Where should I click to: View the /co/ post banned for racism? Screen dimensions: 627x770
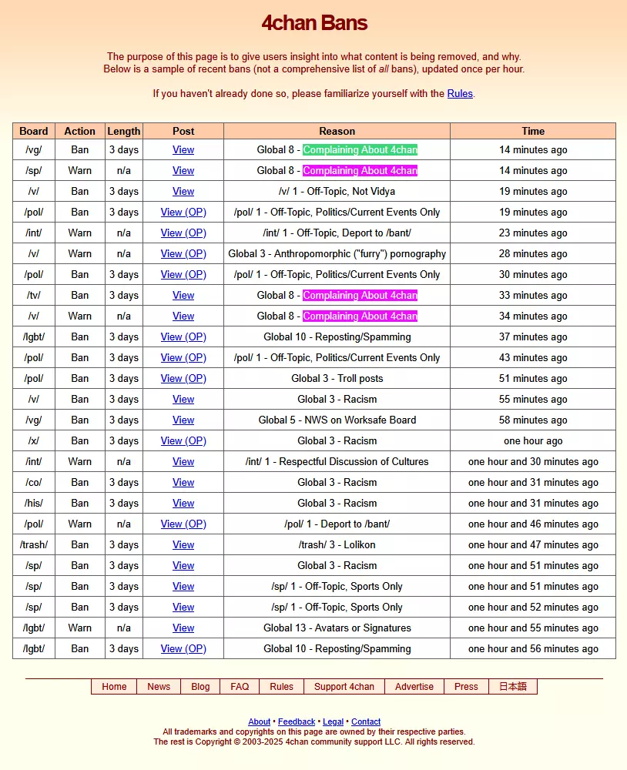pos(183,482)
